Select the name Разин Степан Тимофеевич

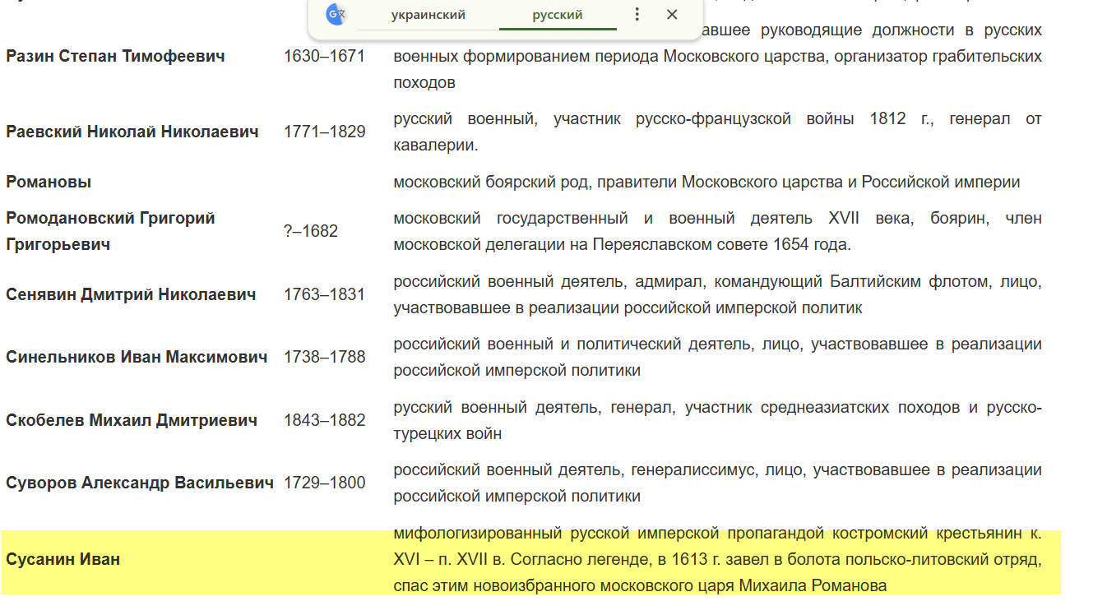pyautogui.click(x=115, y=56)
